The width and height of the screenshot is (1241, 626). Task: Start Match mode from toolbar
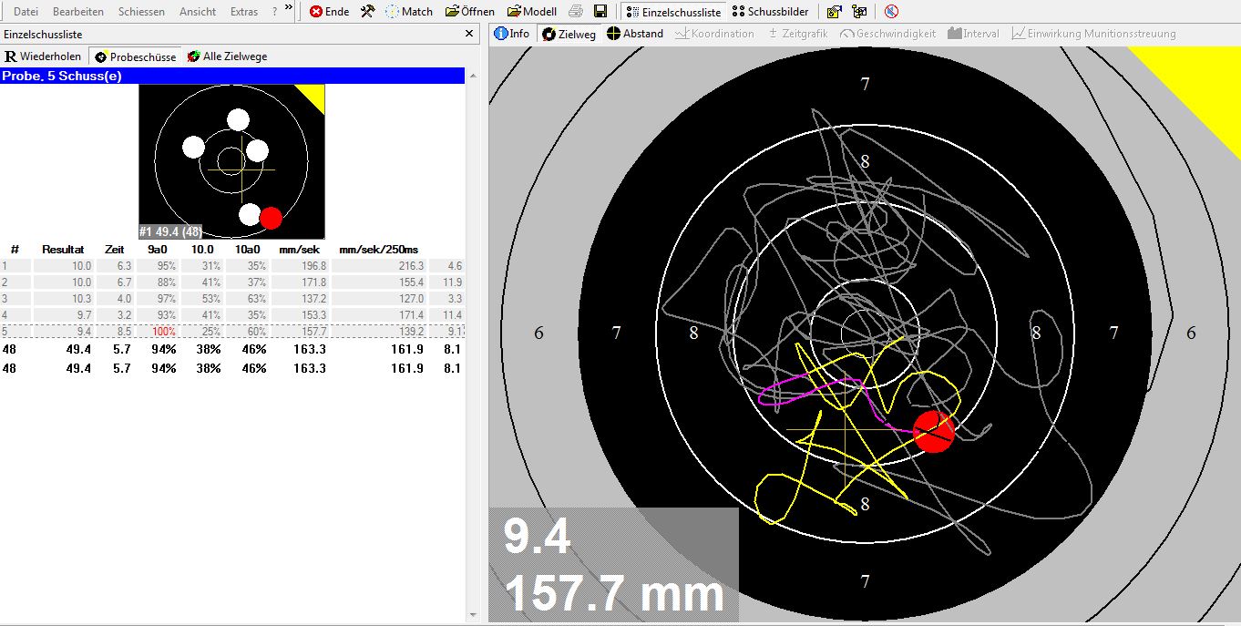[409, 12]
